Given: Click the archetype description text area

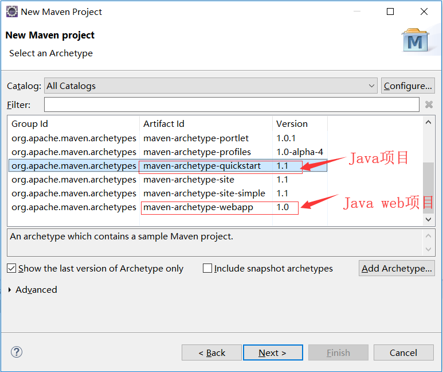Looking at the screenshot, I should 215,243.
